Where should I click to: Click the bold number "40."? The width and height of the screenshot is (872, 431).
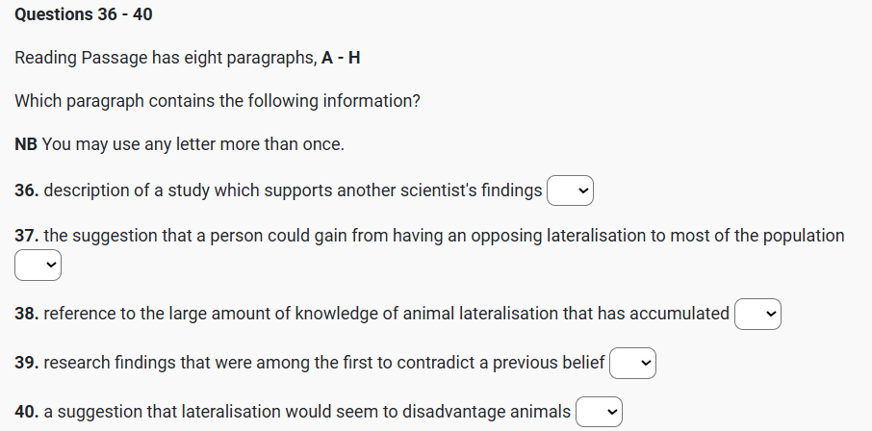click(x=27, y=412)
